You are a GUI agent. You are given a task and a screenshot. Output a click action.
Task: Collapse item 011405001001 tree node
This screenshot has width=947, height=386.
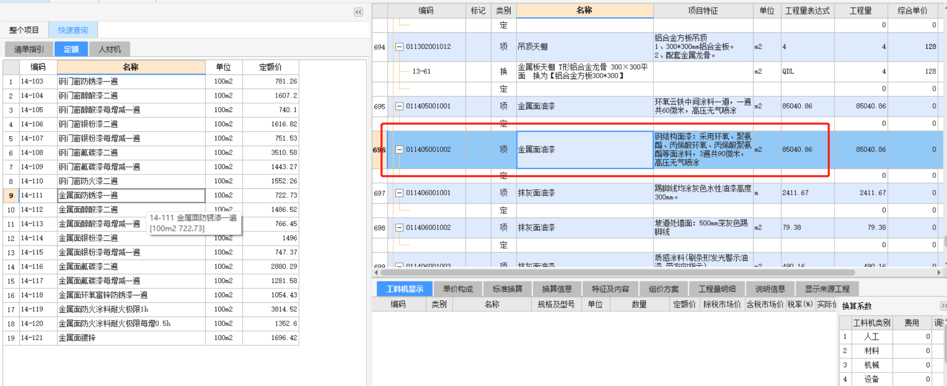click(399, 106)
